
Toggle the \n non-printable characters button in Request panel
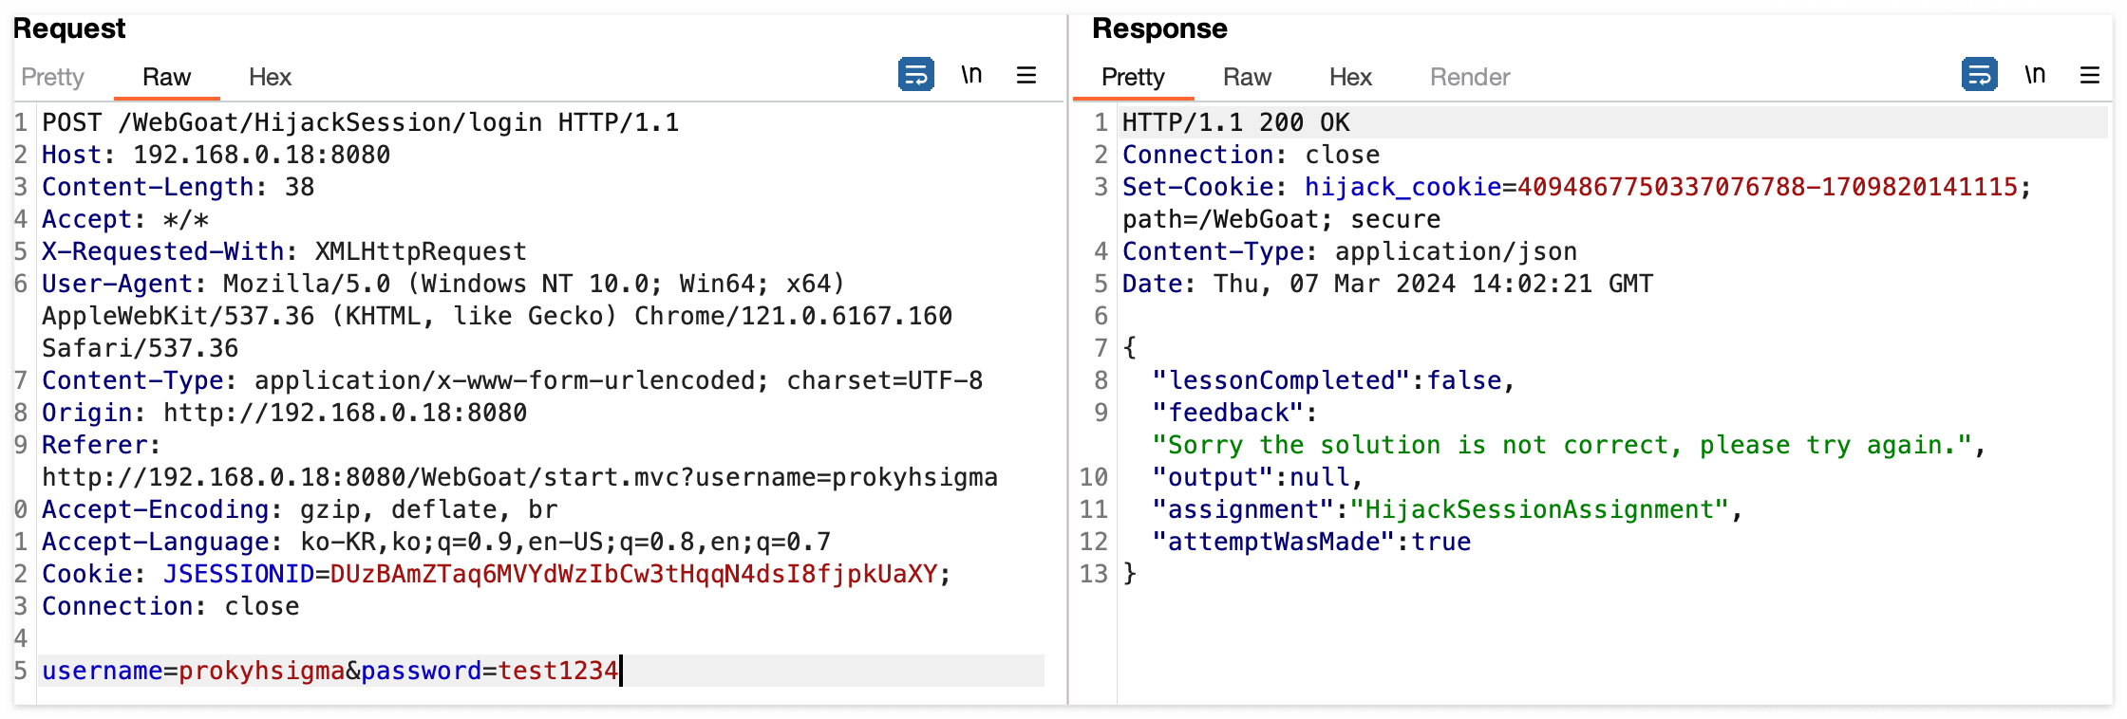pyautogui.click(x=971, y=75)
